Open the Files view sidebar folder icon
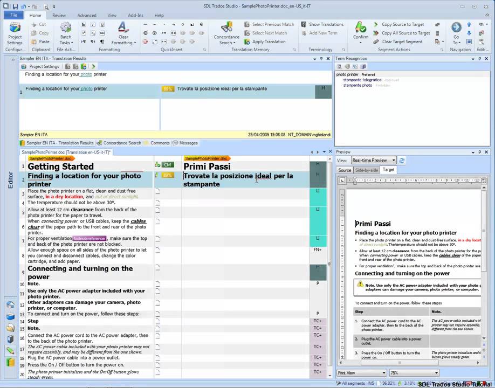495x388 pixels. [10, 328]
